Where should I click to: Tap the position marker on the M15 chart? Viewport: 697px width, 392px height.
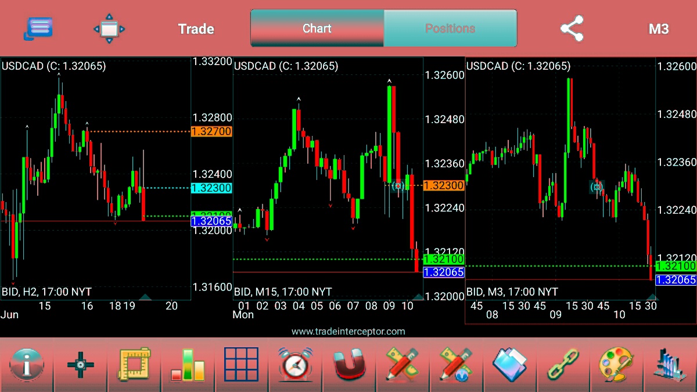point(398,186)
